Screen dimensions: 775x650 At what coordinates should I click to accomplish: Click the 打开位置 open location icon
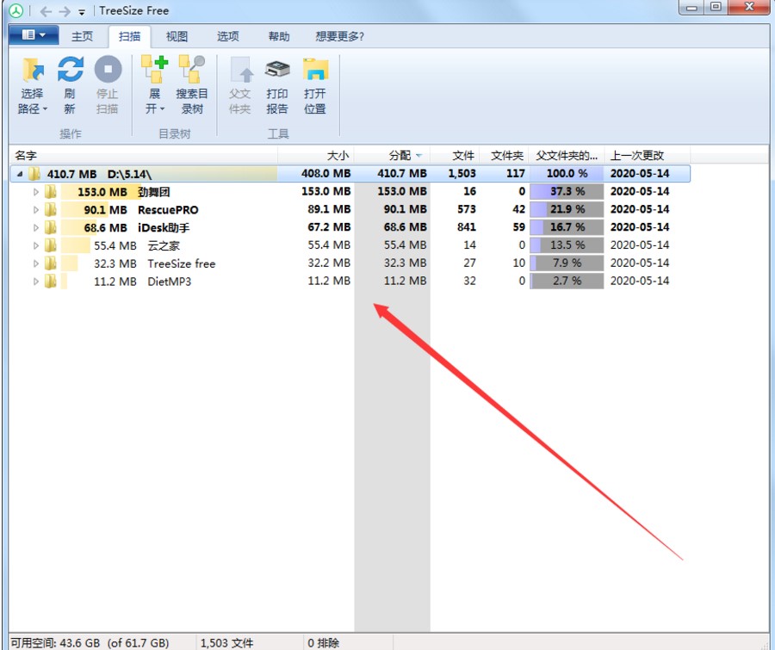click(x=315, y=71)
